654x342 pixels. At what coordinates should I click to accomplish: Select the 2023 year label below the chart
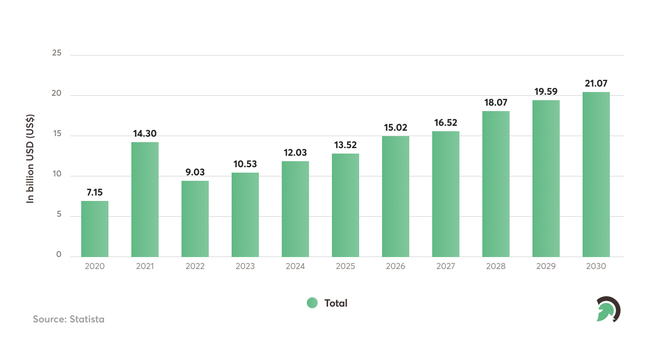(x=245, y=266)
